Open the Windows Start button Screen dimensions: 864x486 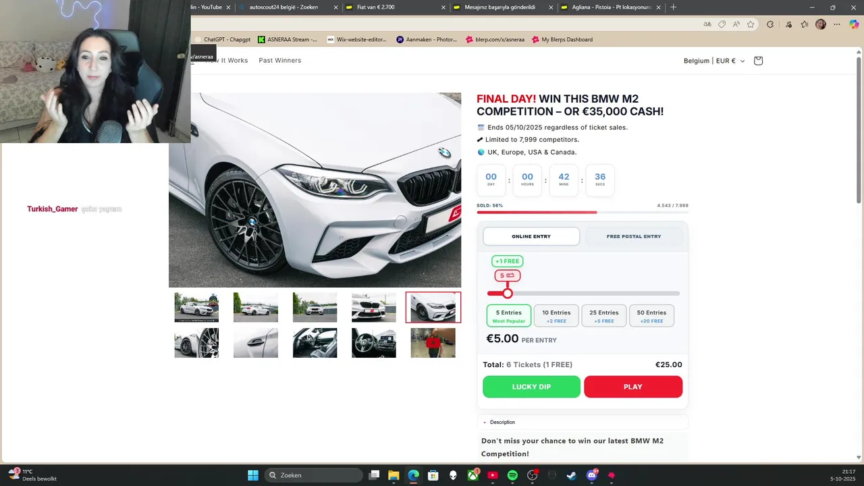253,475
